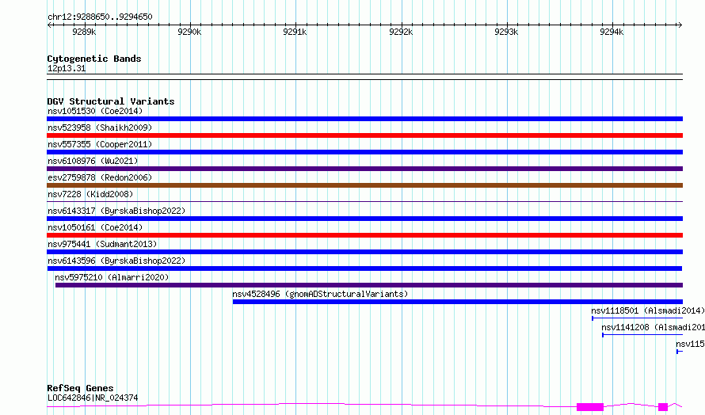The image size is (705, 415).
Task: Click the nsv1141208 label text
Action: (x=653, y=327)
